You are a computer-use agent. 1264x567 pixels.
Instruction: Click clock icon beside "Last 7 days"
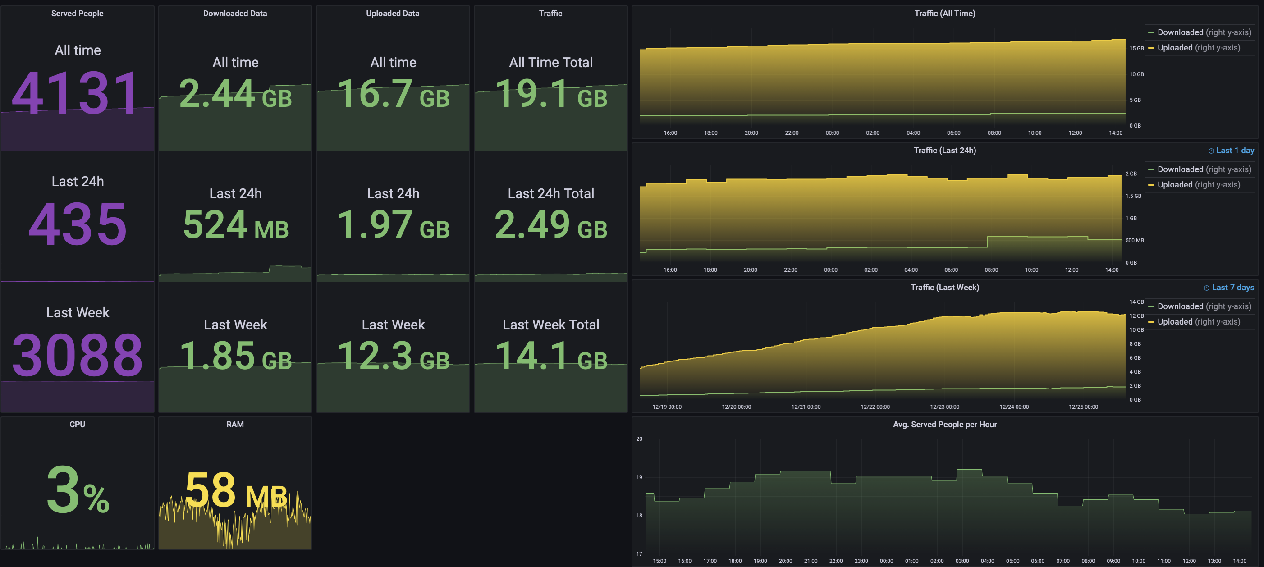pos(1206,288)
